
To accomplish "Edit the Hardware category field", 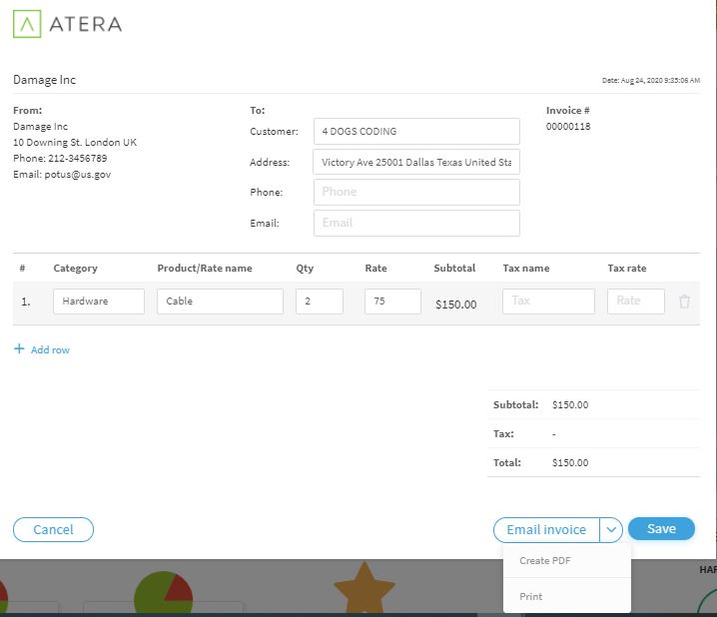I will point(99,302).
